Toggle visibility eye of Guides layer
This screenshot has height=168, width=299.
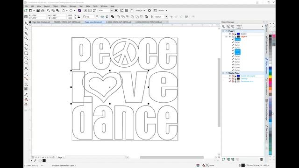coord(230,34)
